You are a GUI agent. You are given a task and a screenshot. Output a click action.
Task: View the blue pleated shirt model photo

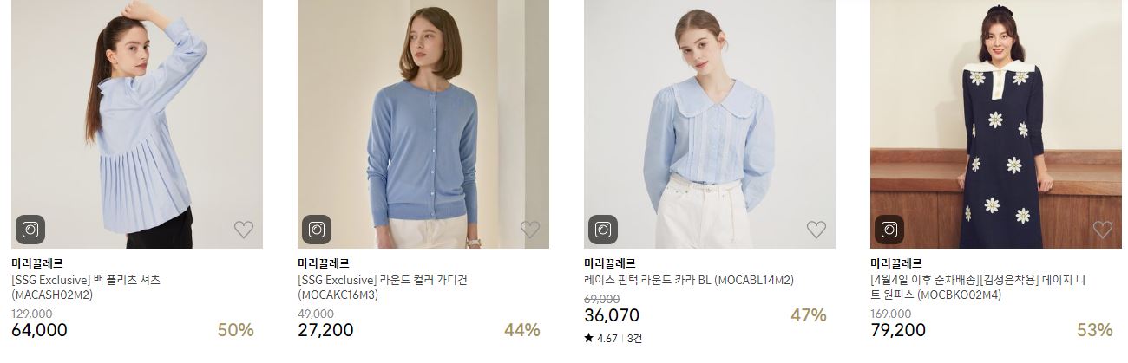(x=137, y=124)
